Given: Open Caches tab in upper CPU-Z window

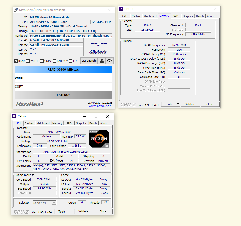Looking at the screenshot, I should tap(136, 16).
